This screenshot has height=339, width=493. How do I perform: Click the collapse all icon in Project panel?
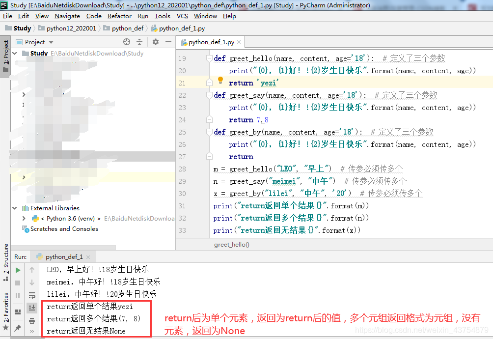(139, 42)
